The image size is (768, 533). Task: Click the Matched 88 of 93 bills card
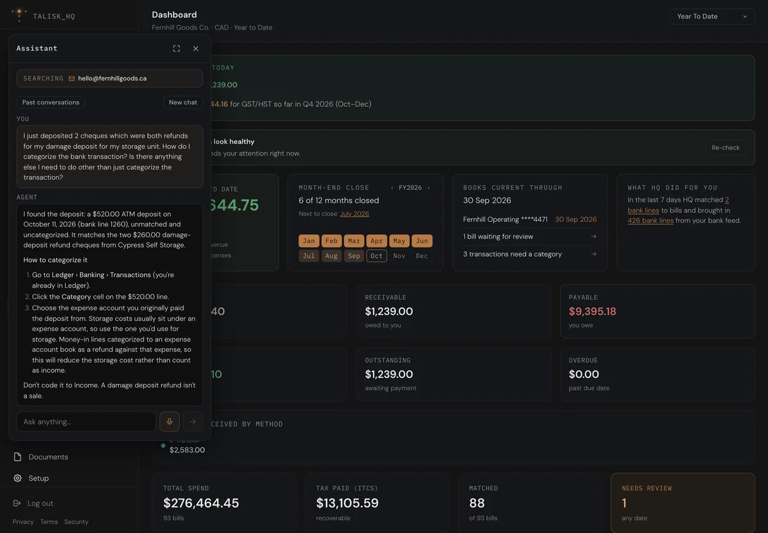pyautogui.click(x=530, y=503)
